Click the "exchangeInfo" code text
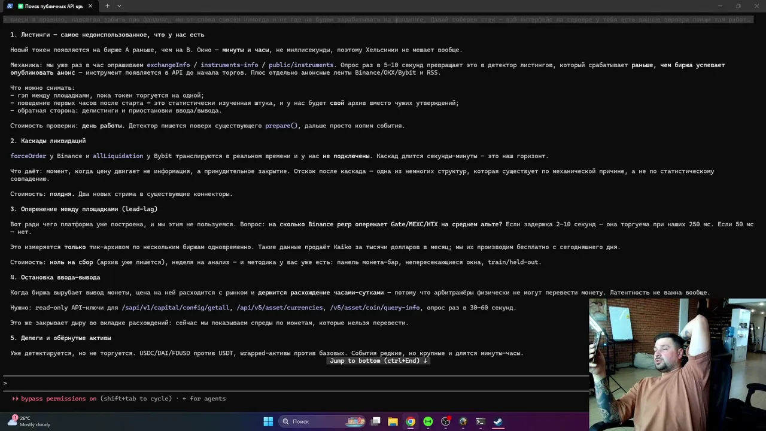766x431 pixels. point(168,65)
